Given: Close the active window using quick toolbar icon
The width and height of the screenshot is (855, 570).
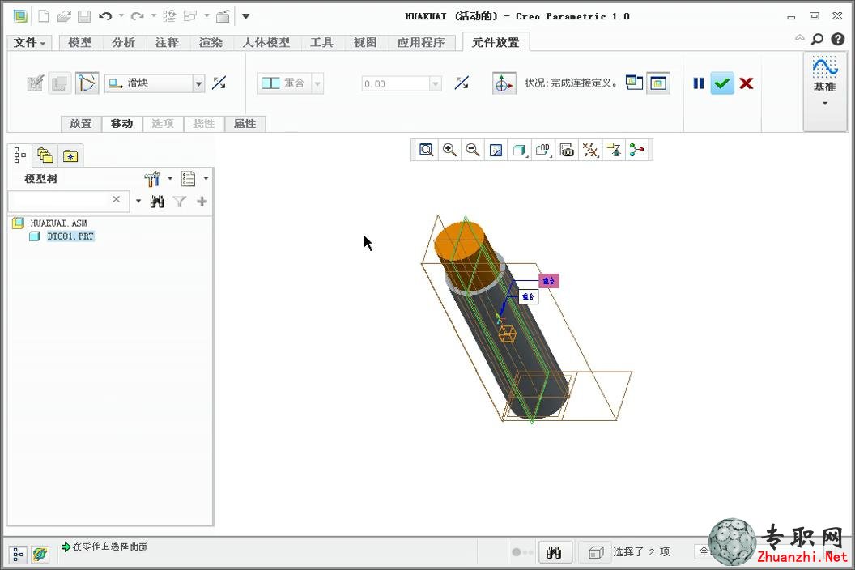Looking at the screenshot, I should point(223,16).
